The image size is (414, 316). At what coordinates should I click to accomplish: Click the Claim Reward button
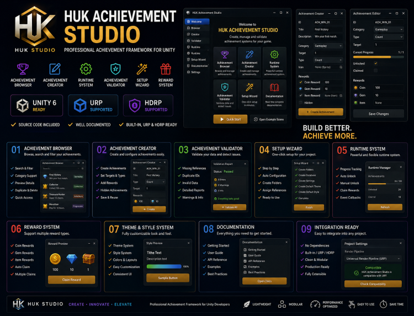click(x=71, y=280)
